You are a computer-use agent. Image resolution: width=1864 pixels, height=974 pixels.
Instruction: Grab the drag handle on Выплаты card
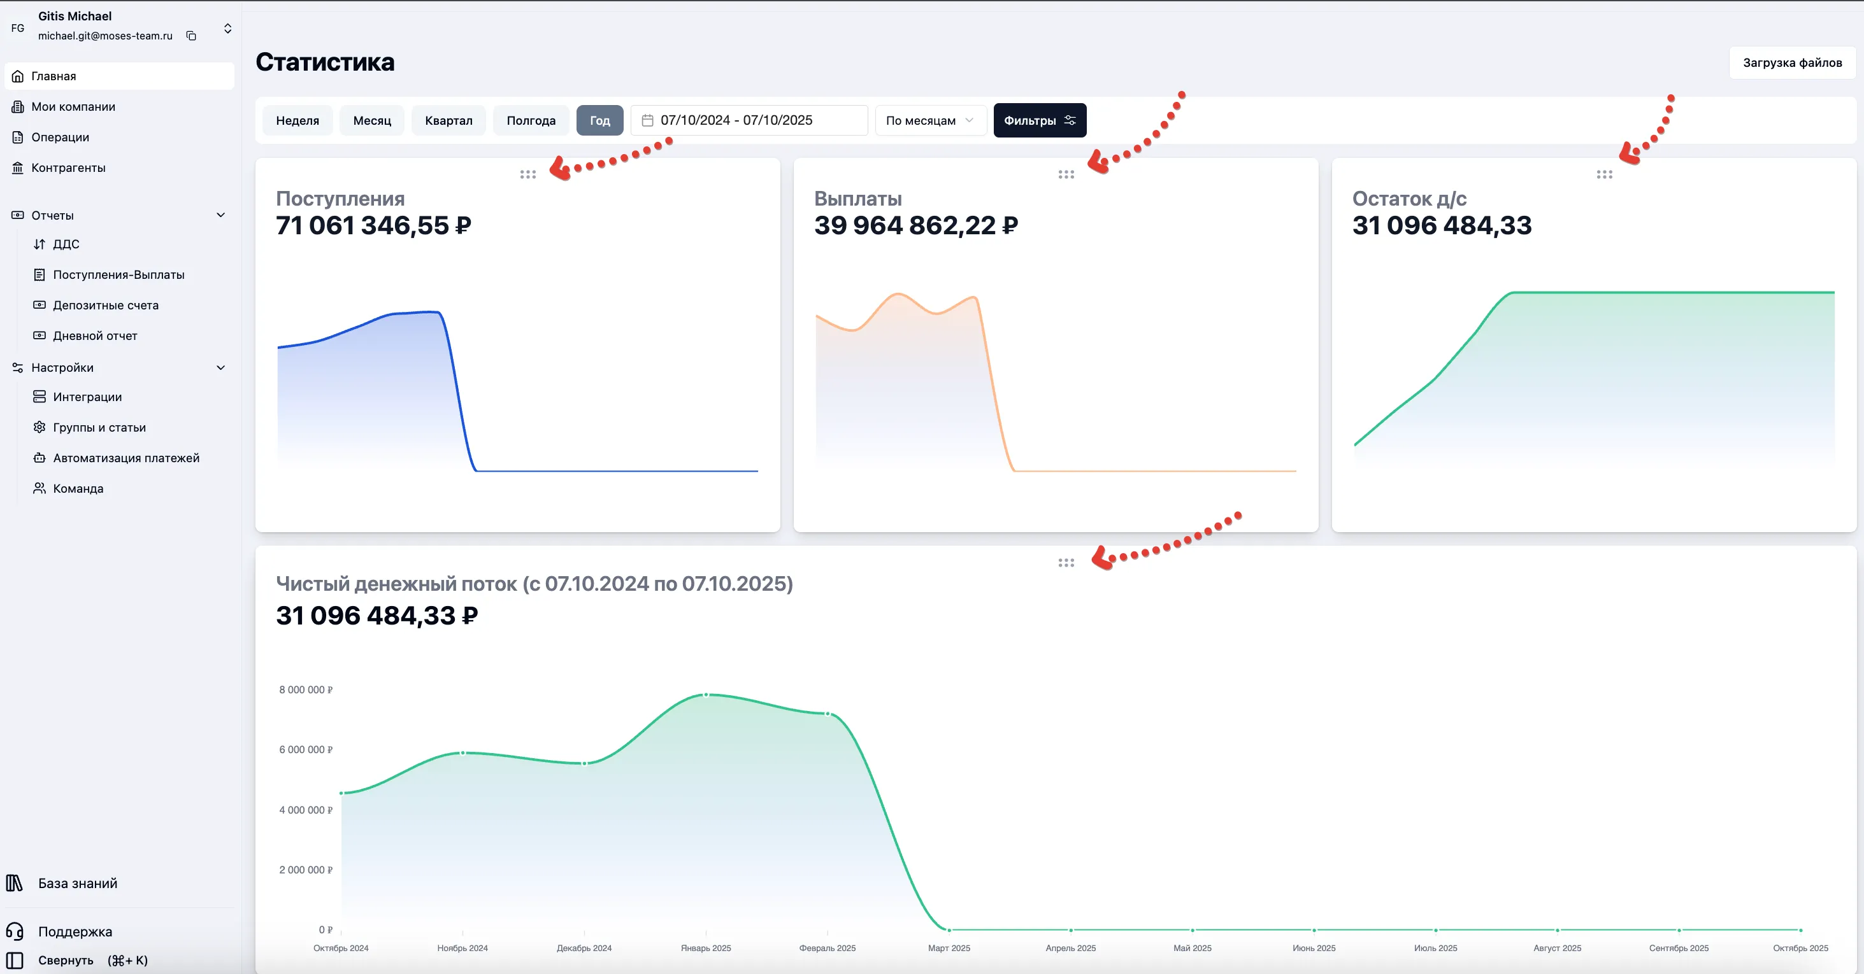pos(1066,174)
